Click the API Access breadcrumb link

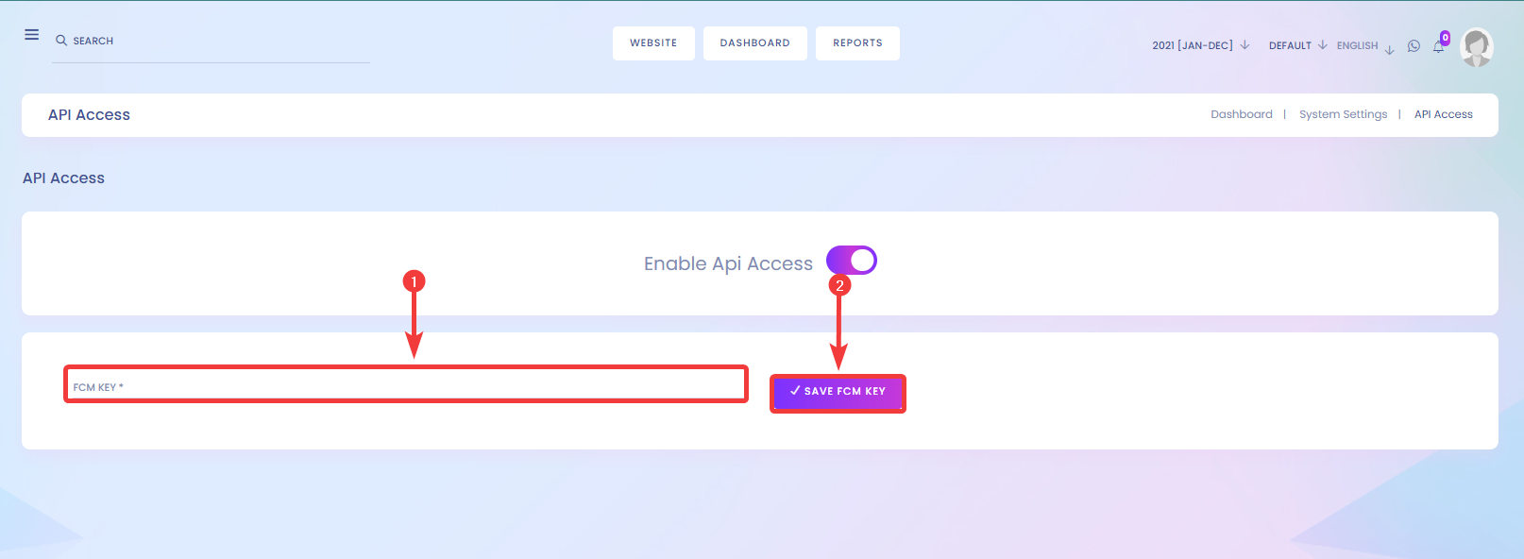pyautogui.click(x=1443, y=114)
